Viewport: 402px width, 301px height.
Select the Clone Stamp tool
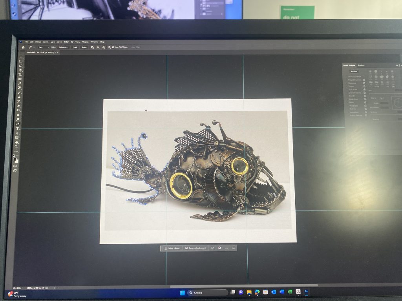tap(19, 97)
